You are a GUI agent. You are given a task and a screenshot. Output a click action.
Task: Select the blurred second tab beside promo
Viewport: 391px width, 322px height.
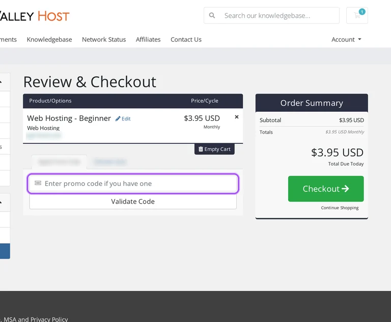(x=110, y=162)
